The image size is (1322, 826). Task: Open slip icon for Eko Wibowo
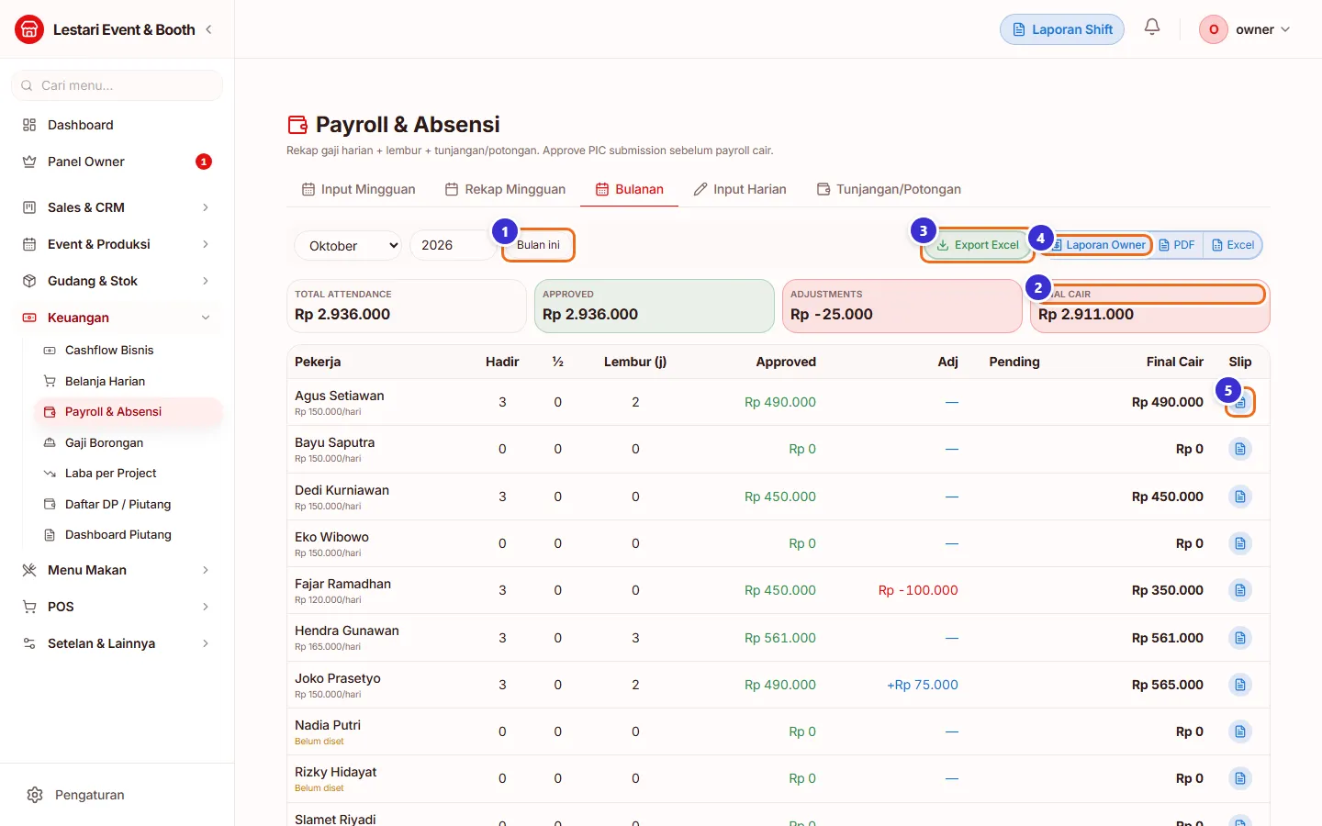1240,543
